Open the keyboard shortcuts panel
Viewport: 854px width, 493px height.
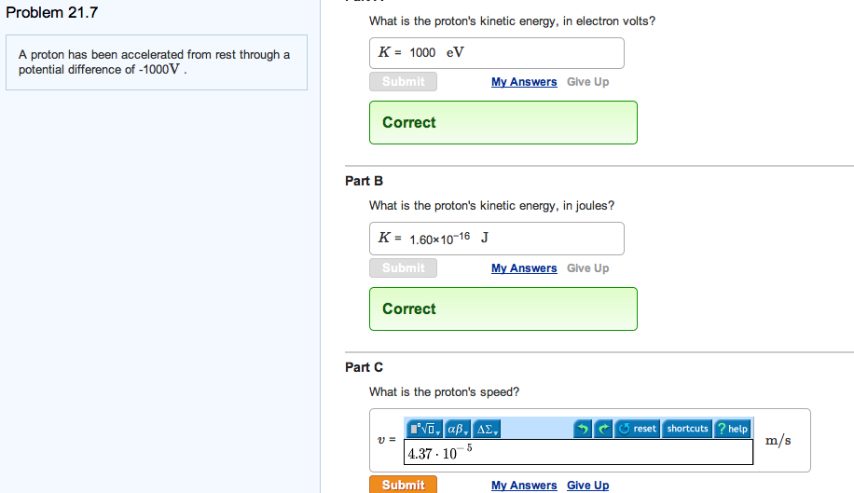coord(687,429)
